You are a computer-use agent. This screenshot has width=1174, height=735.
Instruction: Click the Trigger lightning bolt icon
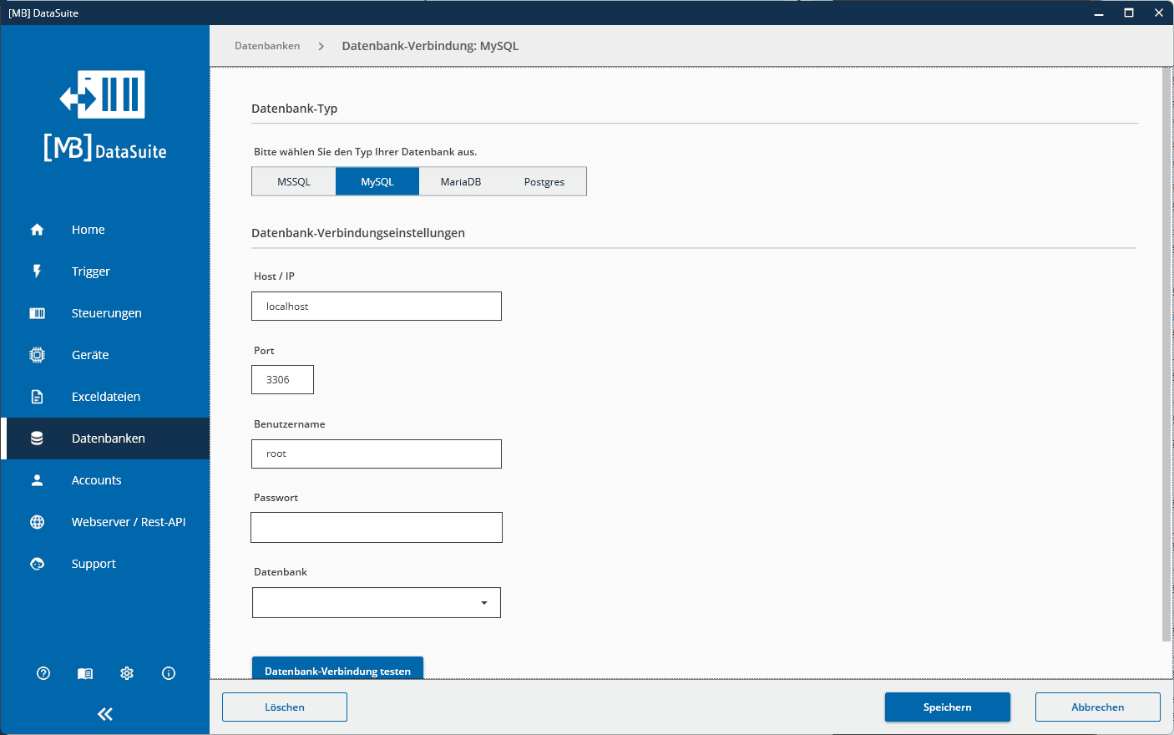(x=37, y=271)
